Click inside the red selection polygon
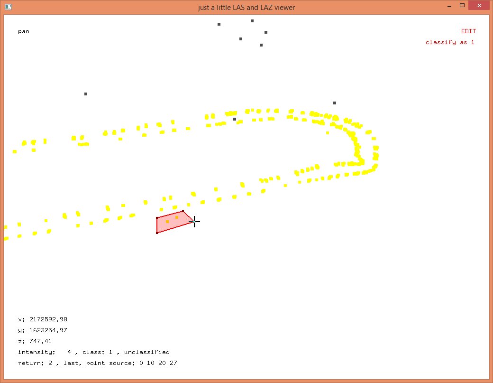The height and width of the screenshot is (383, 493). 171,225
